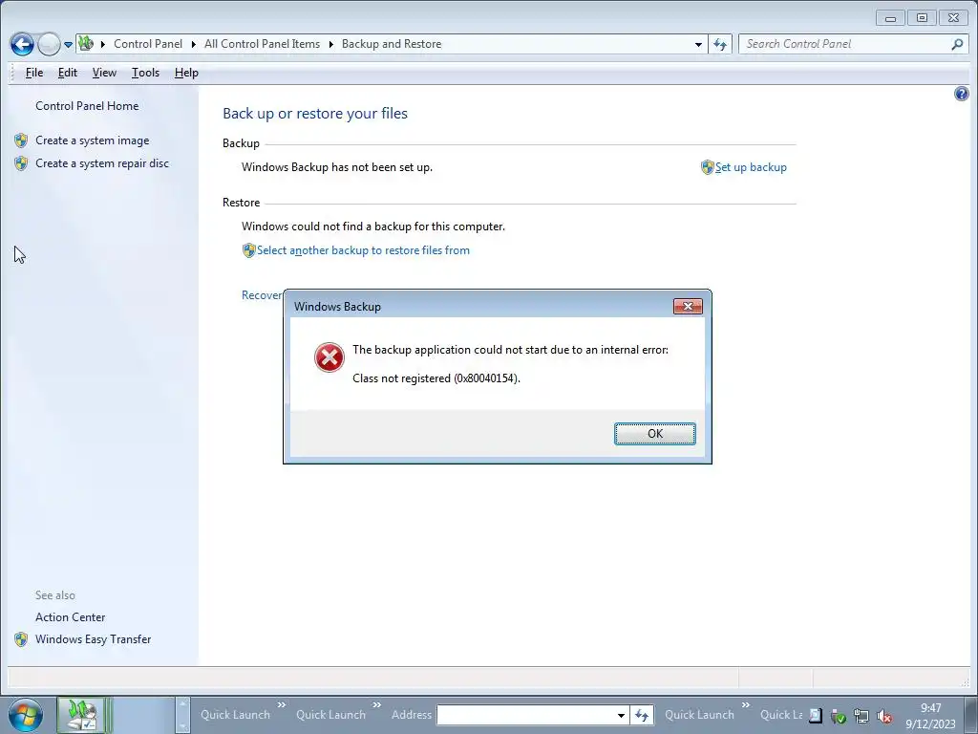Expand the root arrow before Control Panel

(103, 44)
